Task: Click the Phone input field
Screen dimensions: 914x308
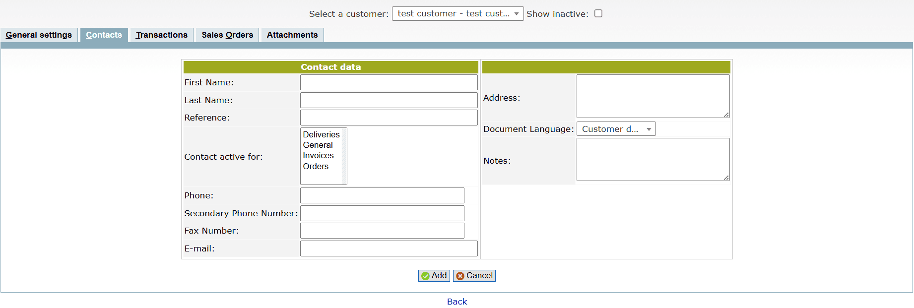Action: 382,195
